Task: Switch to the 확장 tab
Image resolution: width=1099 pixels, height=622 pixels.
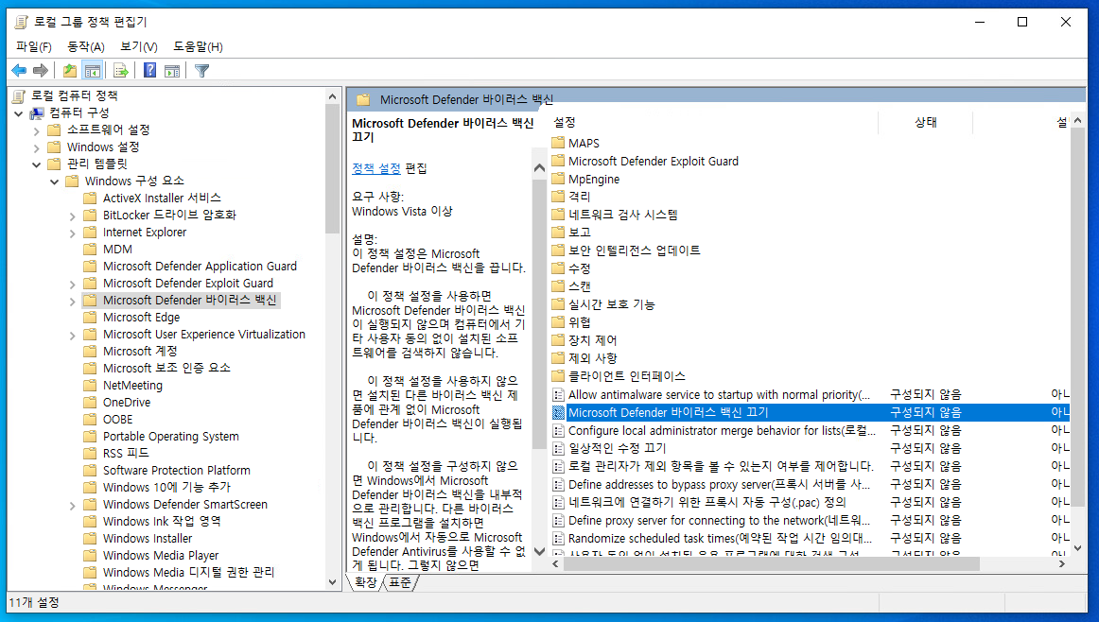Action: (365, 582)
